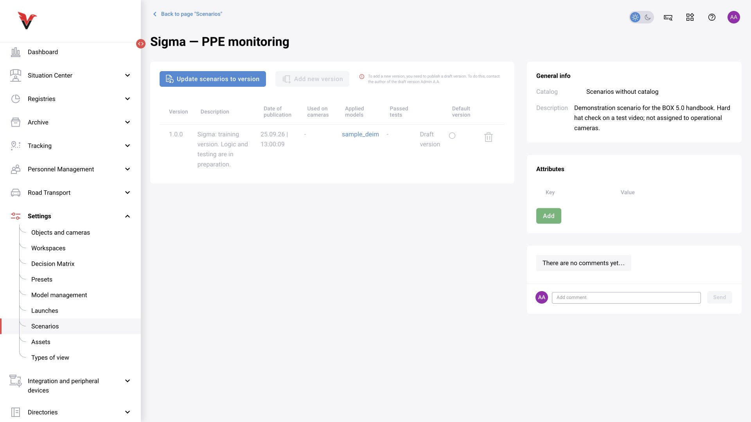Click Update scenarios to version button
The height and width of the screenshot is (422, 751).
click(x=213, y=79)
